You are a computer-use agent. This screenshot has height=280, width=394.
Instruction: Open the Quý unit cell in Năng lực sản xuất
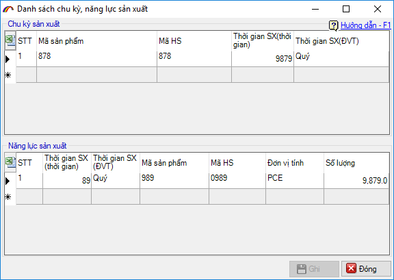tap(116, 181)
